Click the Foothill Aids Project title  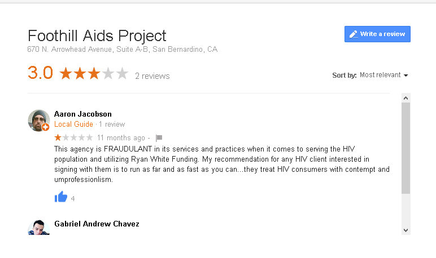97,36
